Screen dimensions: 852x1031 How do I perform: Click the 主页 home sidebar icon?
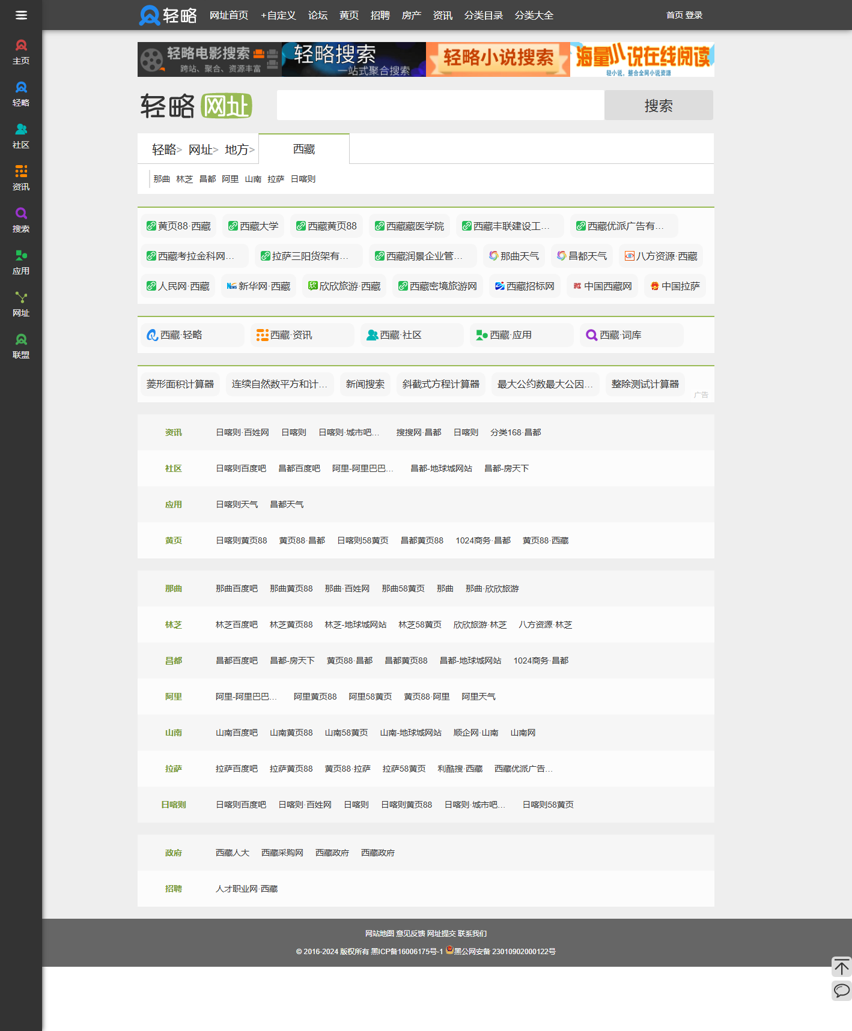click(x=21, y=52)
